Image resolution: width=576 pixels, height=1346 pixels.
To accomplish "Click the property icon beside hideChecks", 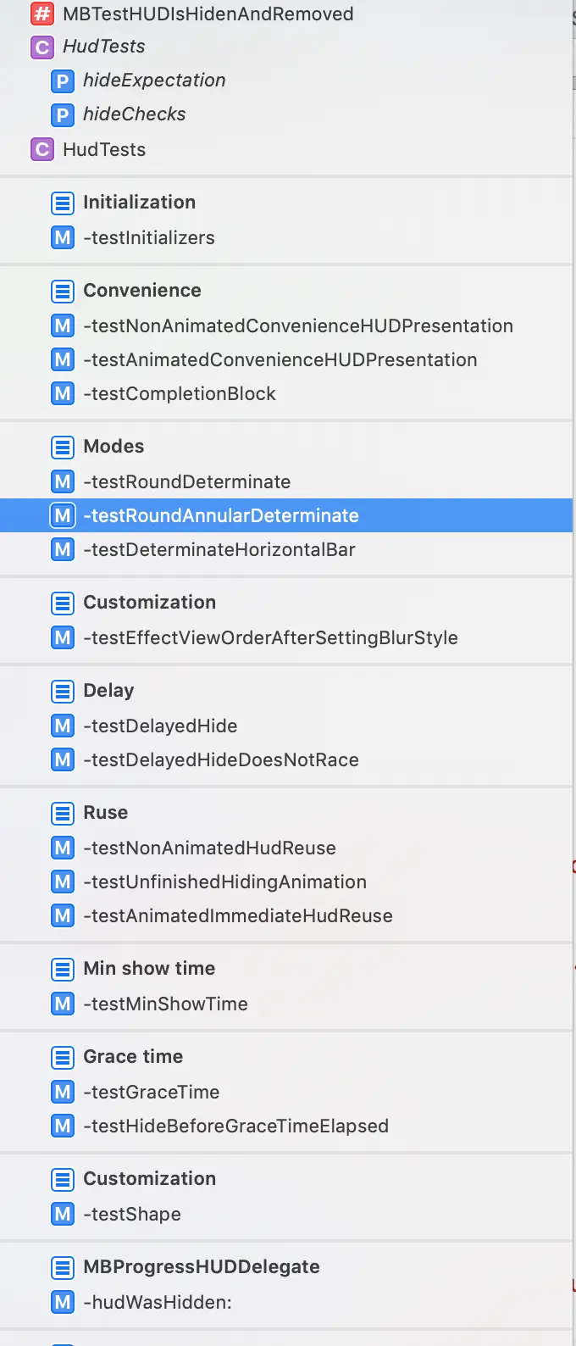I will click(63, 114).
